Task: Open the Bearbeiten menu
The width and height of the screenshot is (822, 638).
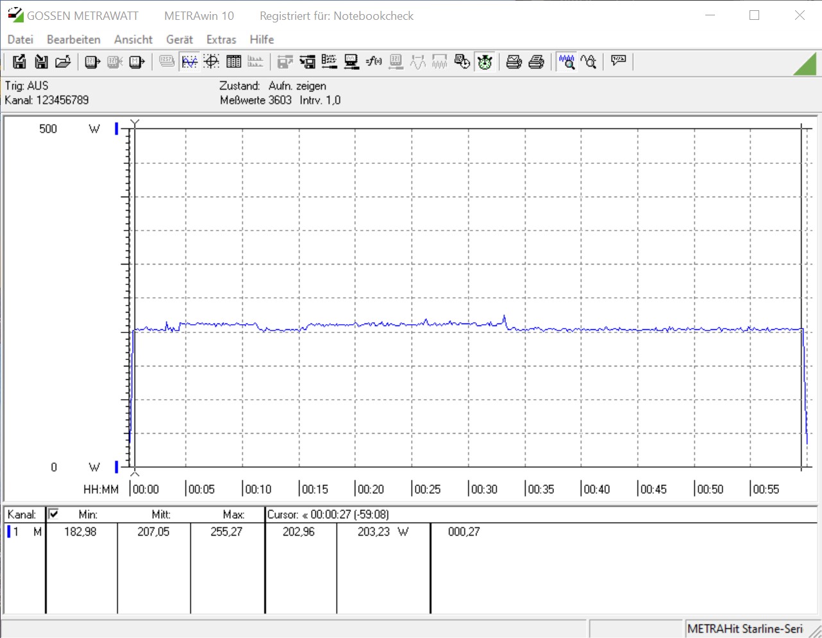Action: pos(74,40)
